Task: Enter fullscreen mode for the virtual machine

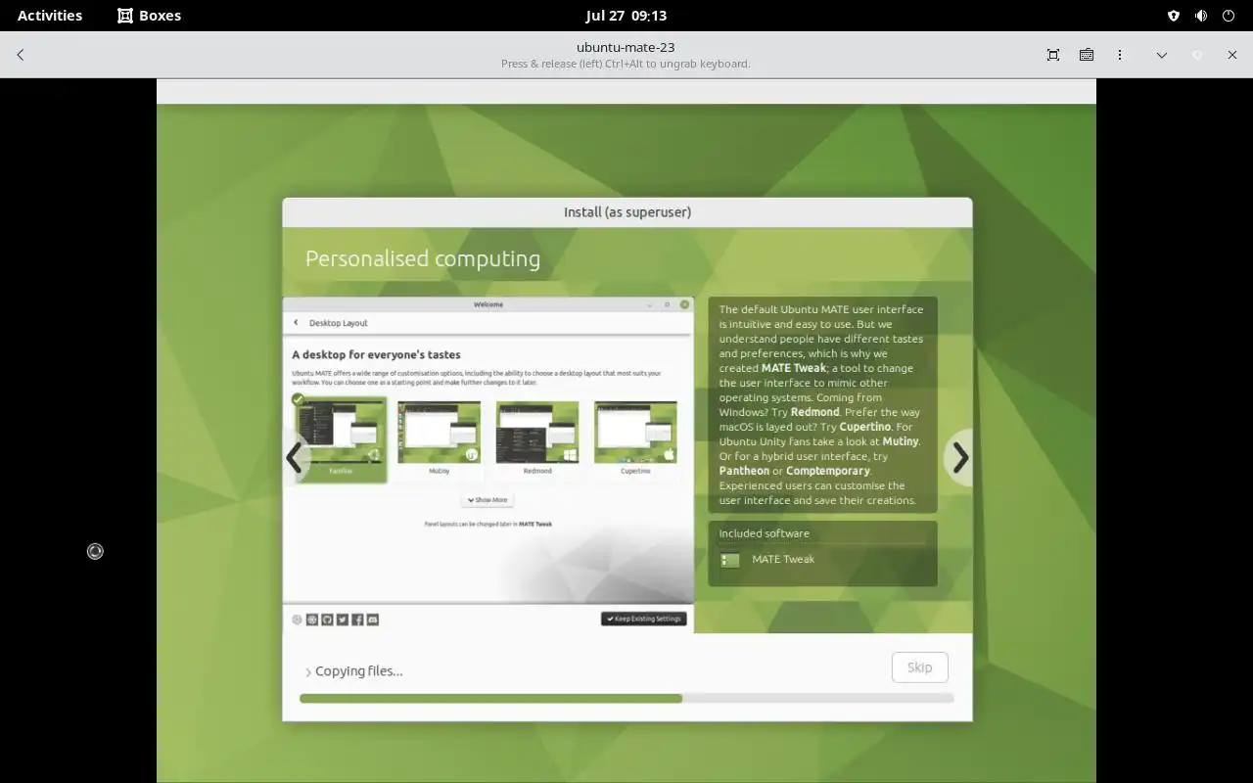Action: point(1053,55)
